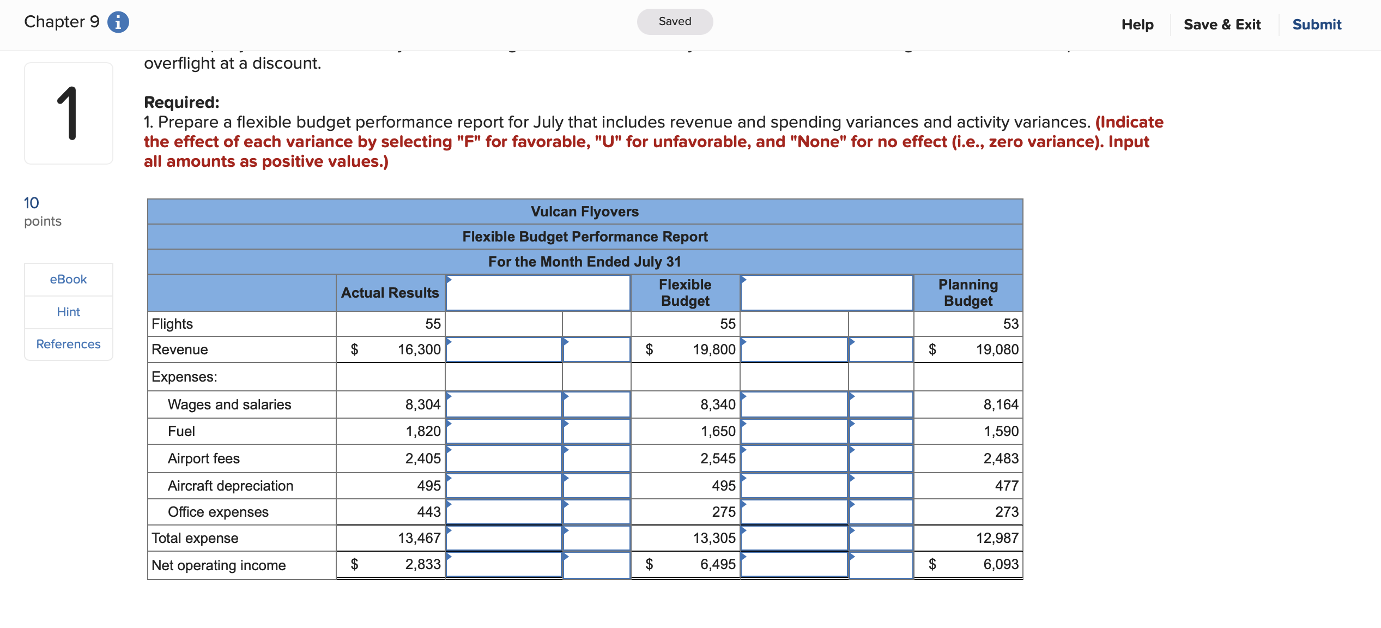Open Fuel activity variance F/U dropdown
Viewport: 1381px width, 628px height.
[881, 431]
